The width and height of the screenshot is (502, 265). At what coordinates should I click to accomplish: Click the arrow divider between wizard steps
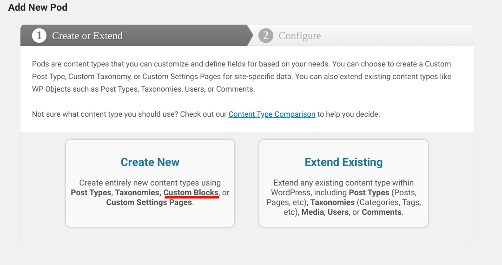pos(250,35)
